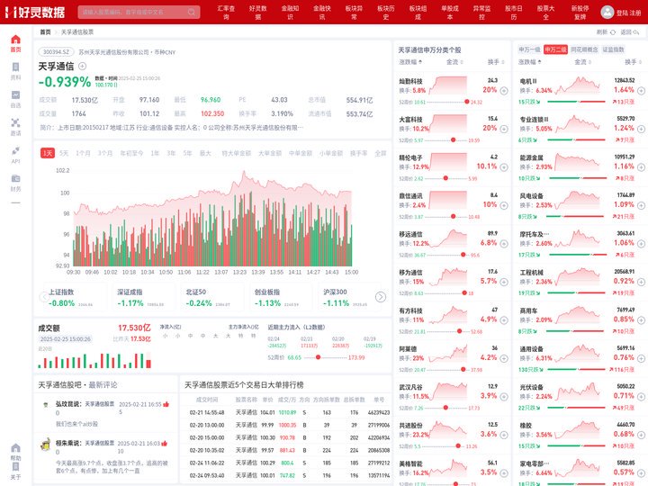
Task: Switch to 同花顺概念 tab
Action: tap(584, 49)
